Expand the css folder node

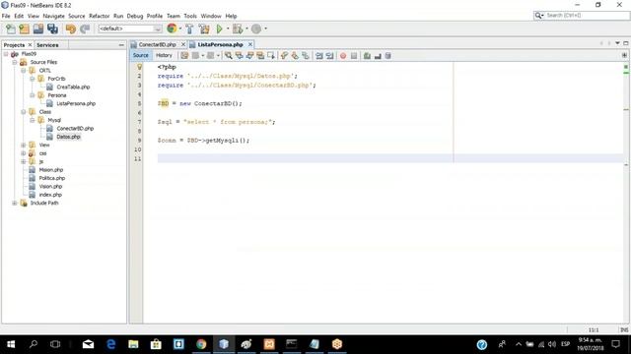tap(24, 153)
